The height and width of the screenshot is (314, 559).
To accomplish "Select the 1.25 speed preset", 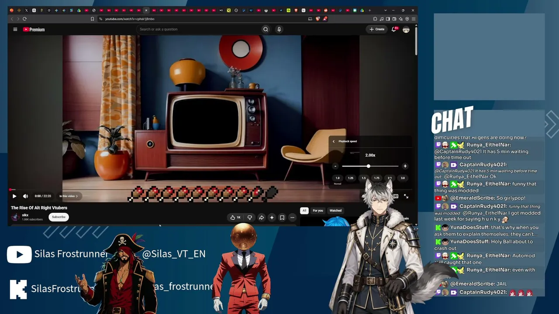I will click(350, 178).
